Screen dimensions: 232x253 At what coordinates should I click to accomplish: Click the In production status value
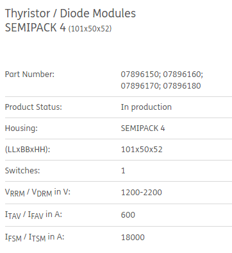click(146, 107)
